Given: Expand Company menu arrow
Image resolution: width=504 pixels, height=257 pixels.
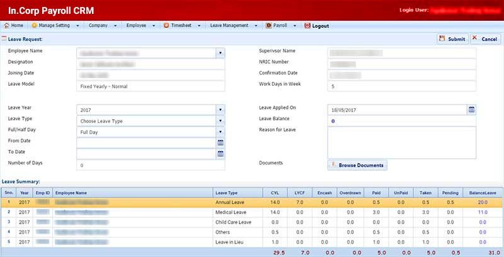Looking at the screenshot, I should tap(115, 26).
